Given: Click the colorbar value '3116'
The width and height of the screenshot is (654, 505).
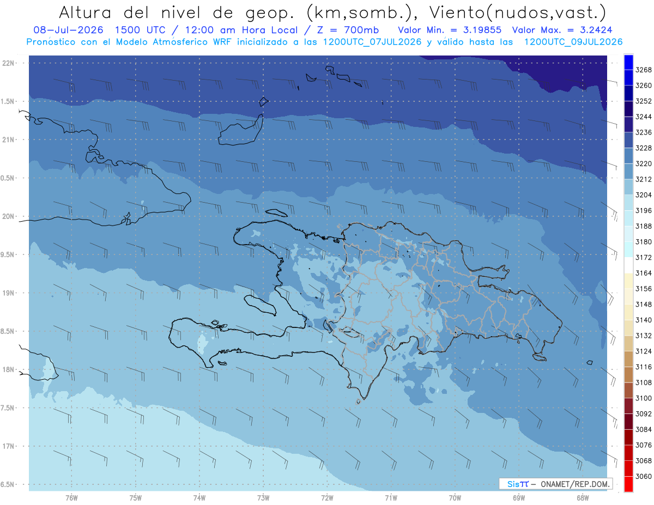Looking at the screenshot, I should click(x=644, y=367).
